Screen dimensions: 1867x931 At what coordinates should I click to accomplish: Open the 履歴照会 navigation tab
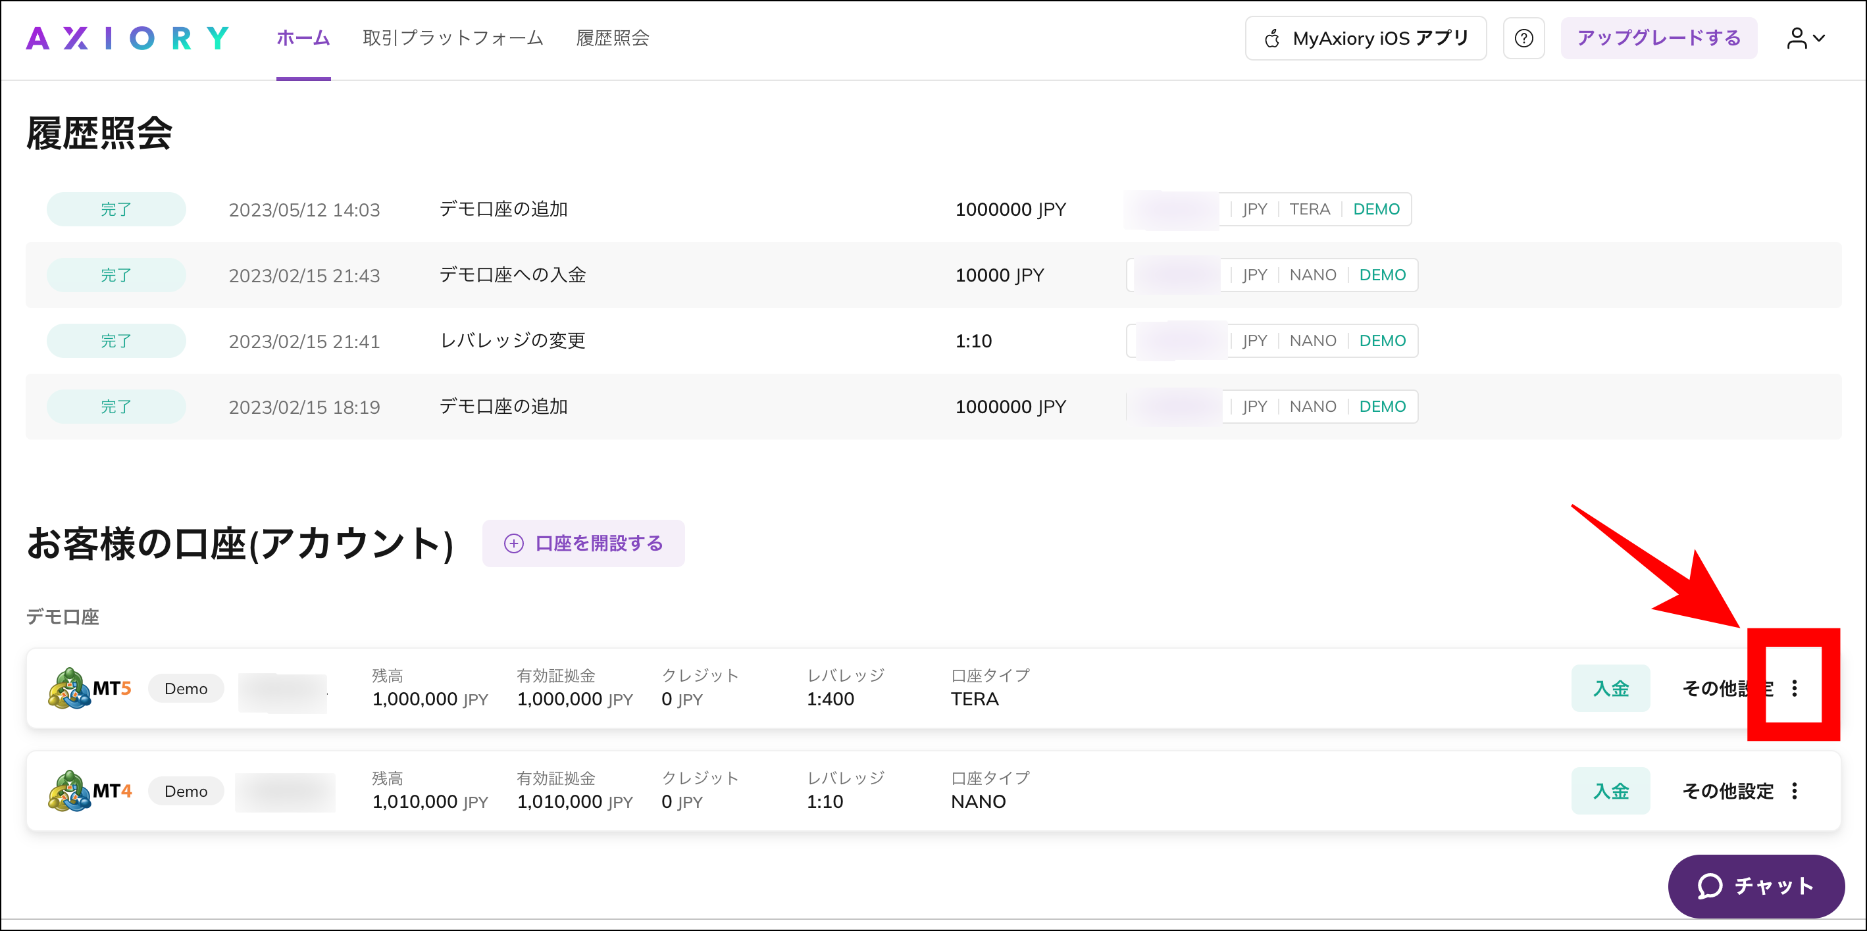coord(613,38)
